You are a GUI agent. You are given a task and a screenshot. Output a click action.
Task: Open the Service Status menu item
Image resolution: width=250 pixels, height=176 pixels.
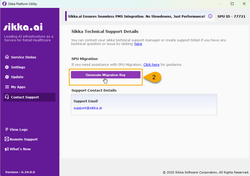point(23,57)
